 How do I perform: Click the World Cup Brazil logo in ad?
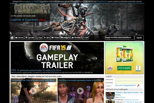coord(138,68)
